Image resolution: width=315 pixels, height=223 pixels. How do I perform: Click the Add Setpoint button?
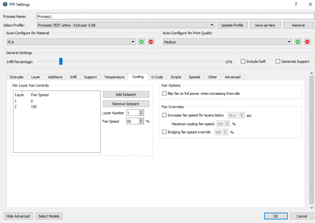point(126,94)
